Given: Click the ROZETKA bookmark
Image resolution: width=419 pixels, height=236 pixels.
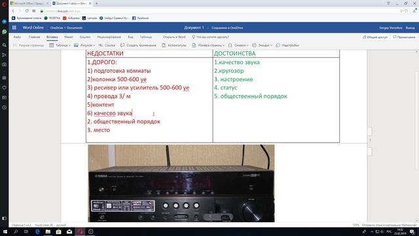Looking at the screenshot, I should [52, 18].
